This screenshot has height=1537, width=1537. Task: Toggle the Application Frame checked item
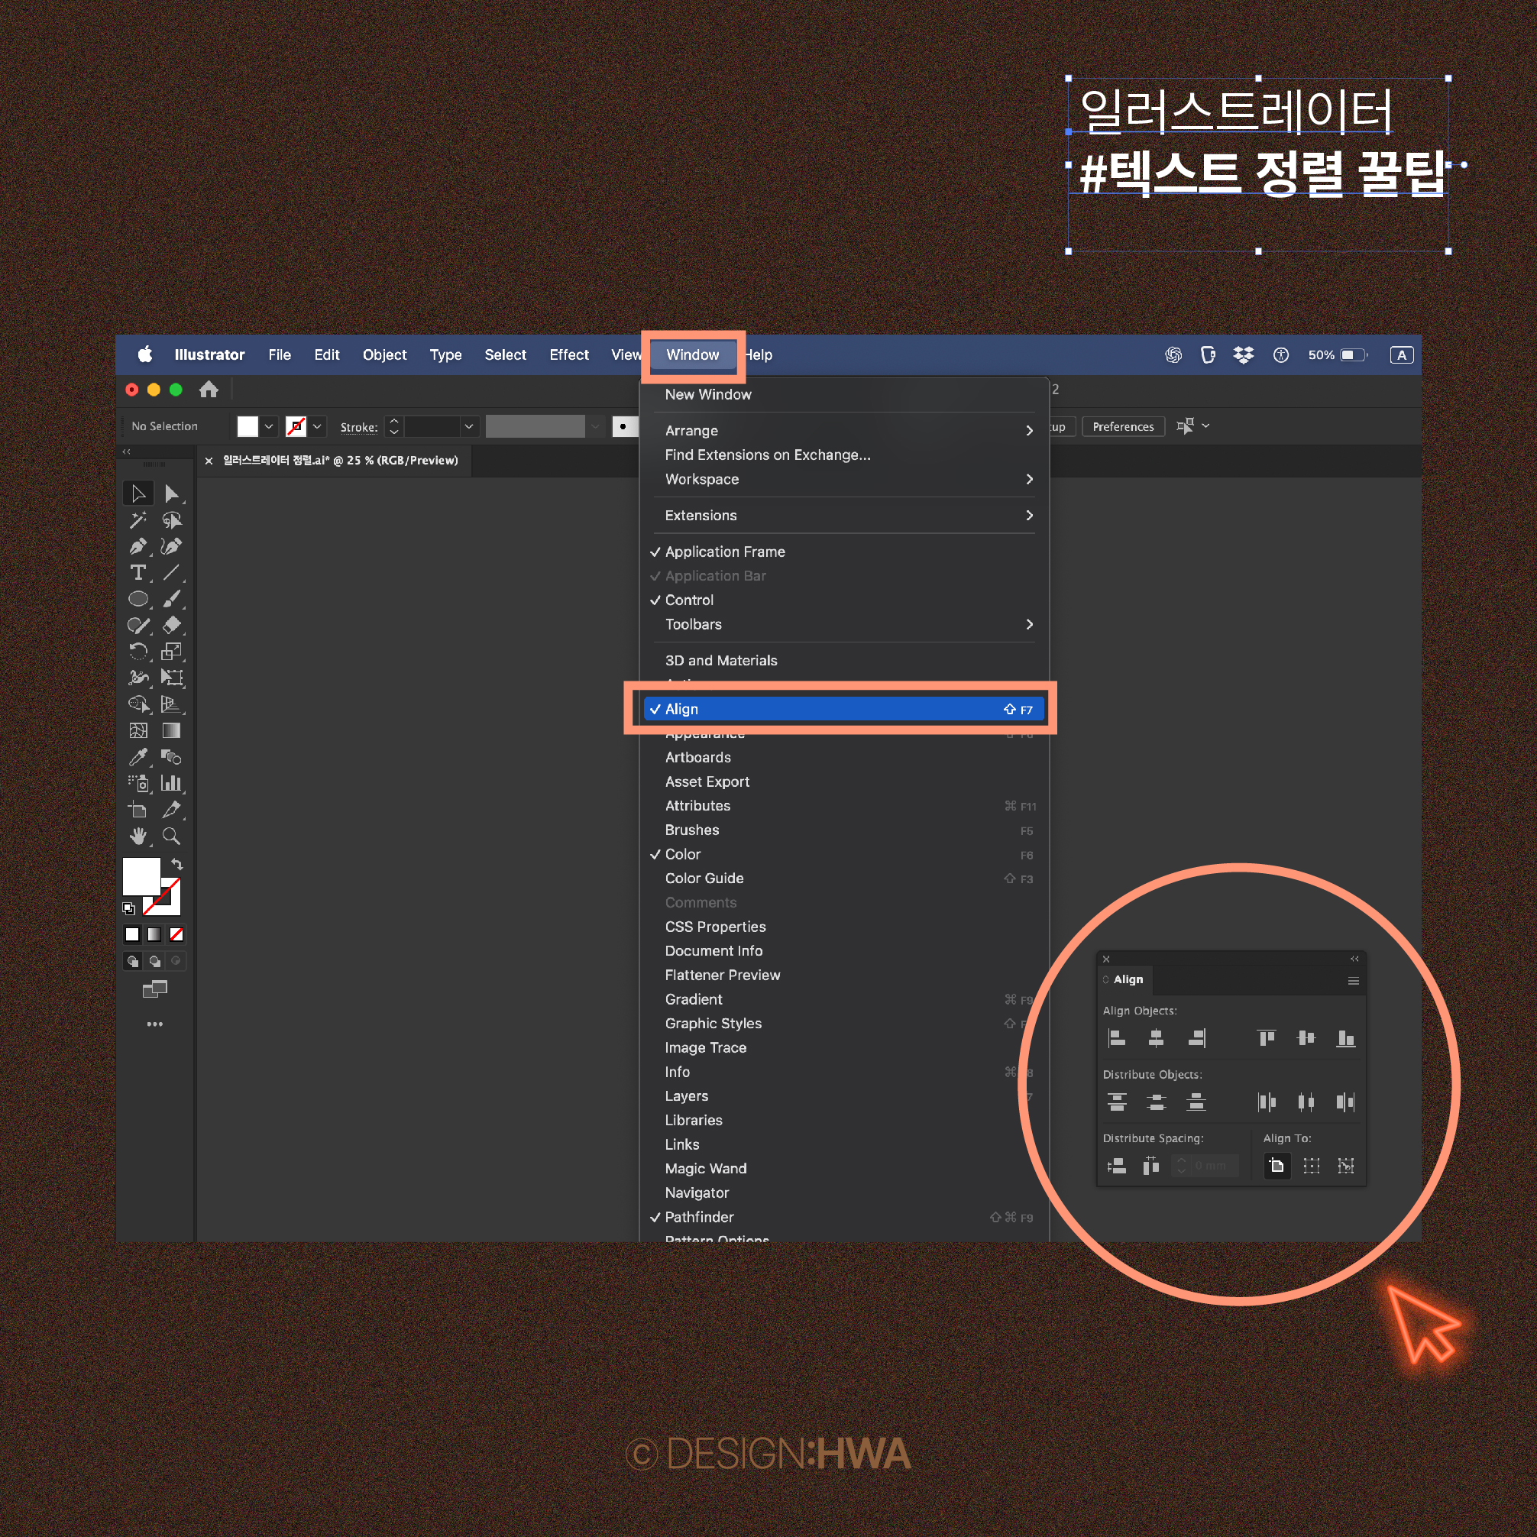(724, 552)
